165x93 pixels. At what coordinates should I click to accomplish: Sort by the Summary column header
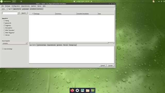[66, 14]
